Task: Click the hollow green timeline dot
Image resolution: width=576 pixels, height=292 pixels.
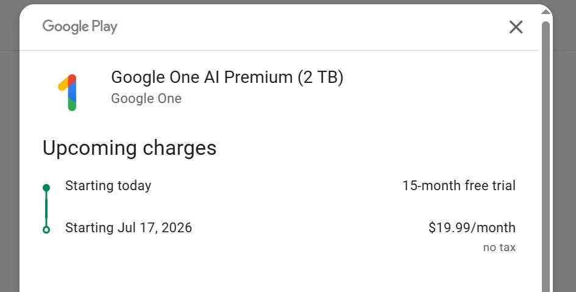Action: tap(46, 230)
